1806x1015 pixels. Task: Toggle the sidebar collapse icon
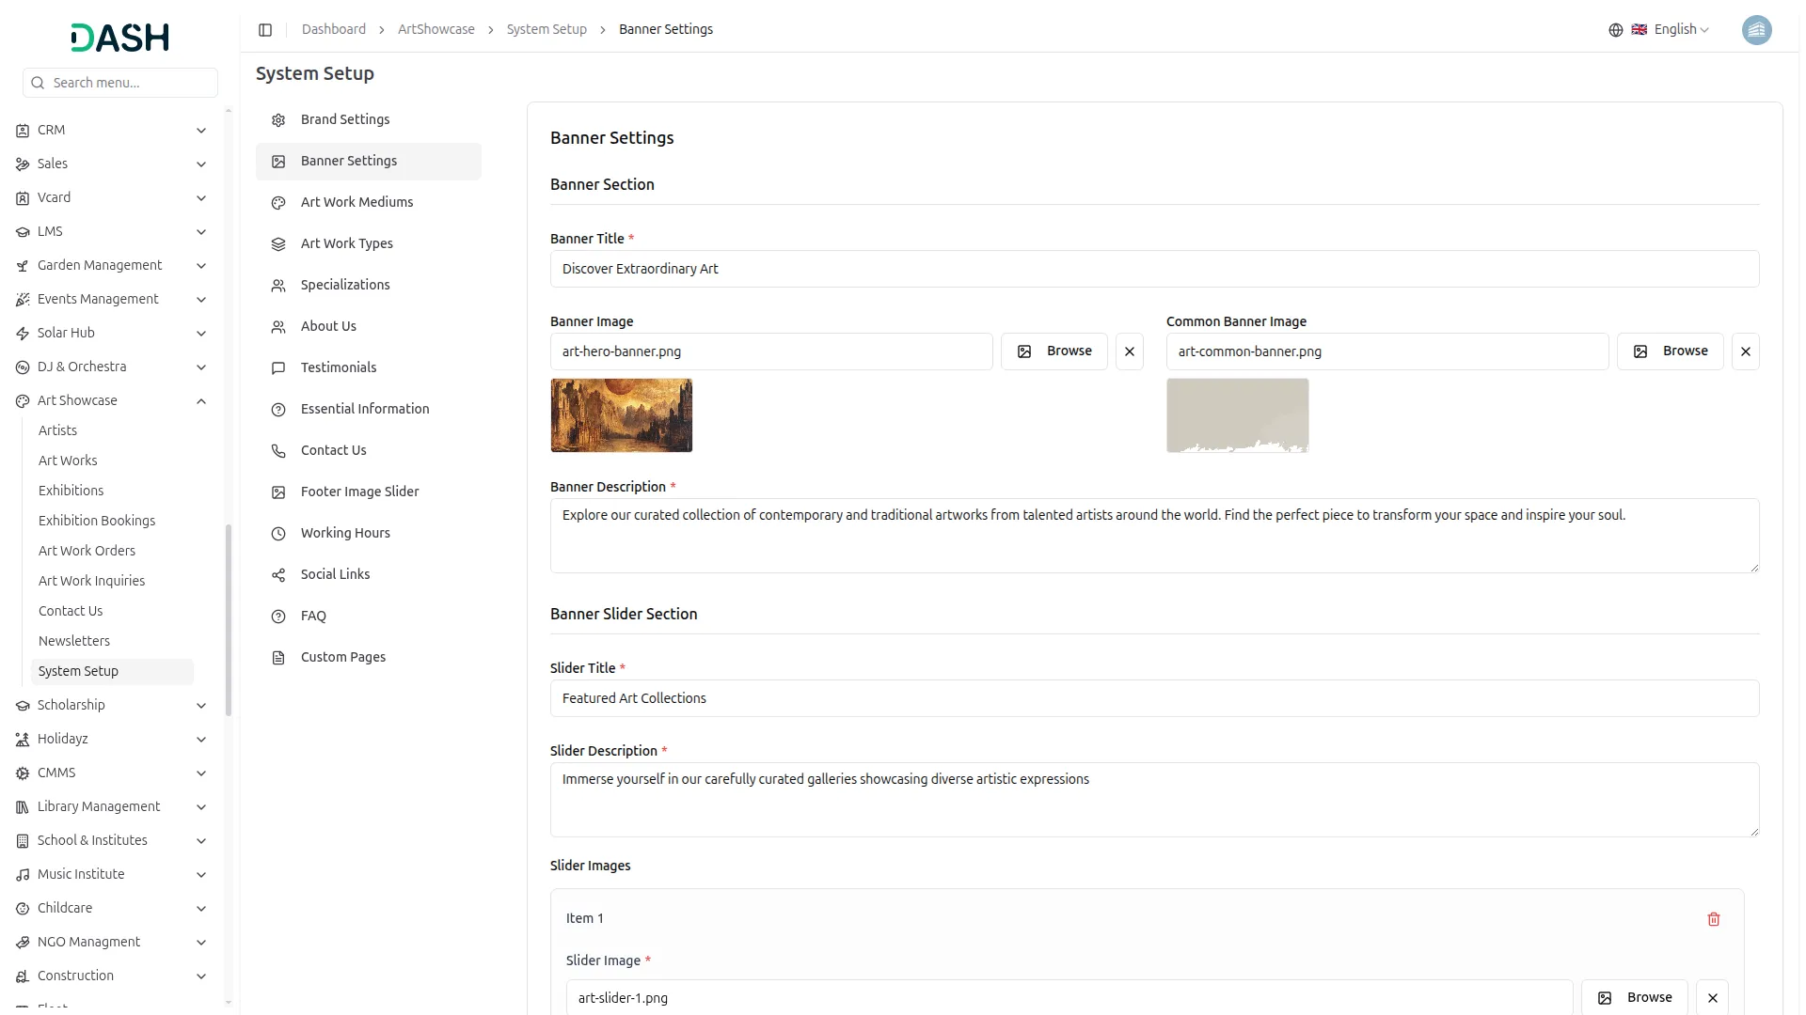(x=265, y=30)
